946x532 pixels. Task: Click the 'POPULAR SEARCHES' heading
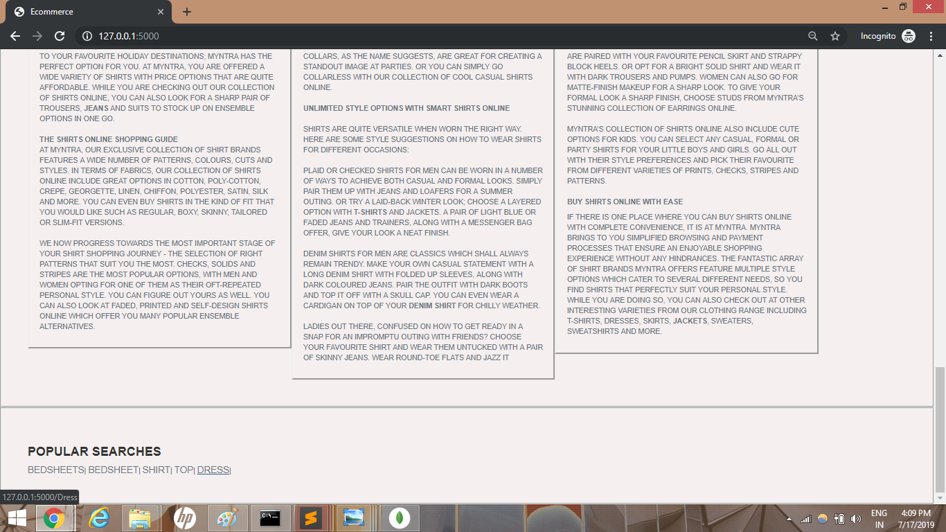(94, 452)
